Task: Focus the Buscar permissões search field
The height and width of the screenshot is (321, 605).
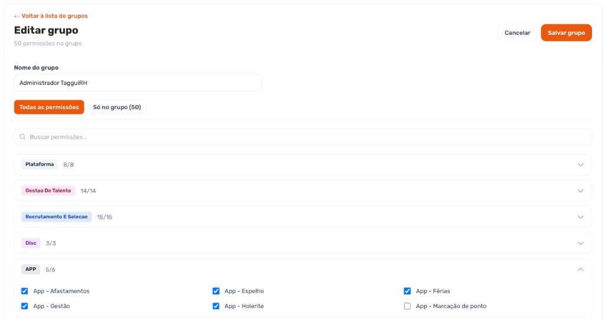Action: coord(303,137)
